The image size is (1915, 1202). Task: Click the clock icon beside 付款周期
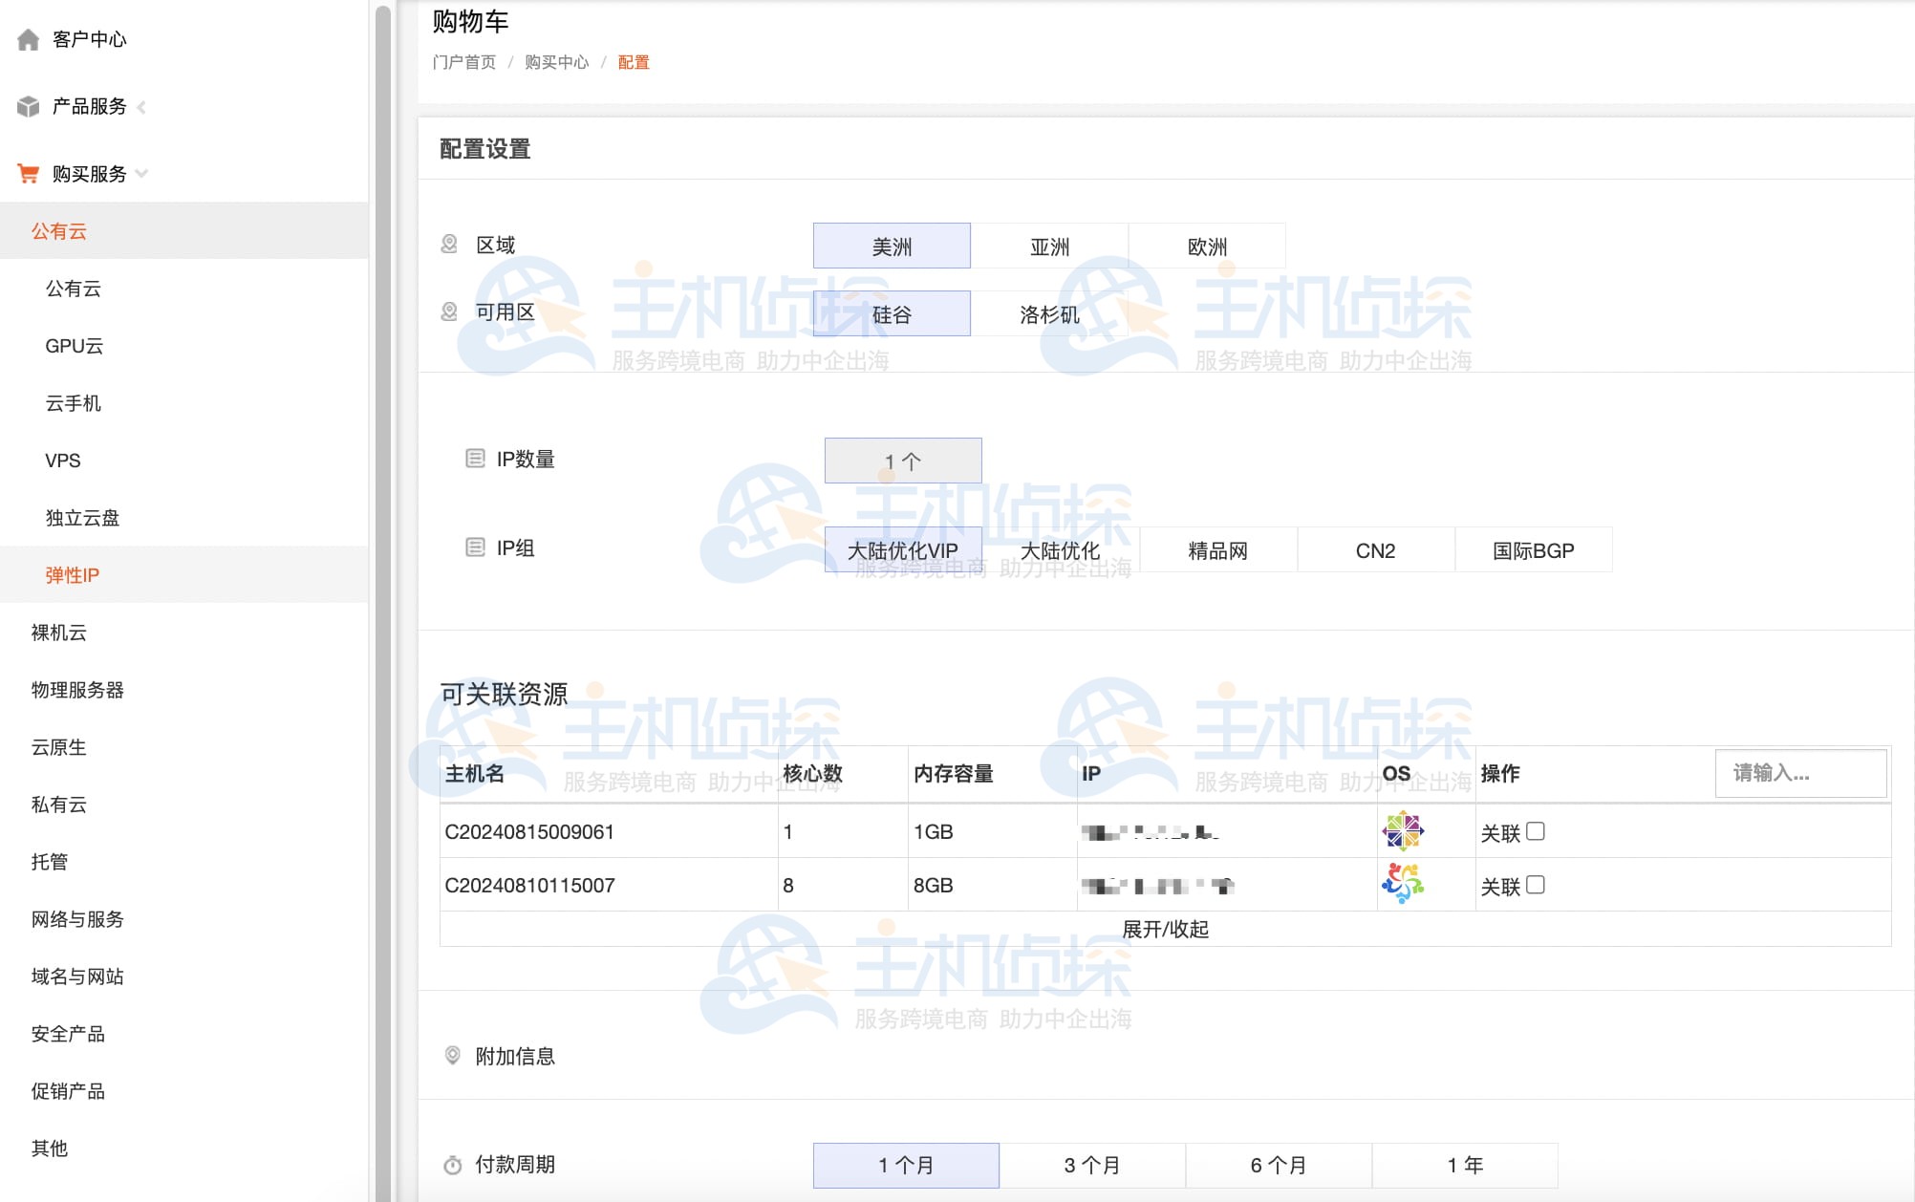coord(453,1165)
